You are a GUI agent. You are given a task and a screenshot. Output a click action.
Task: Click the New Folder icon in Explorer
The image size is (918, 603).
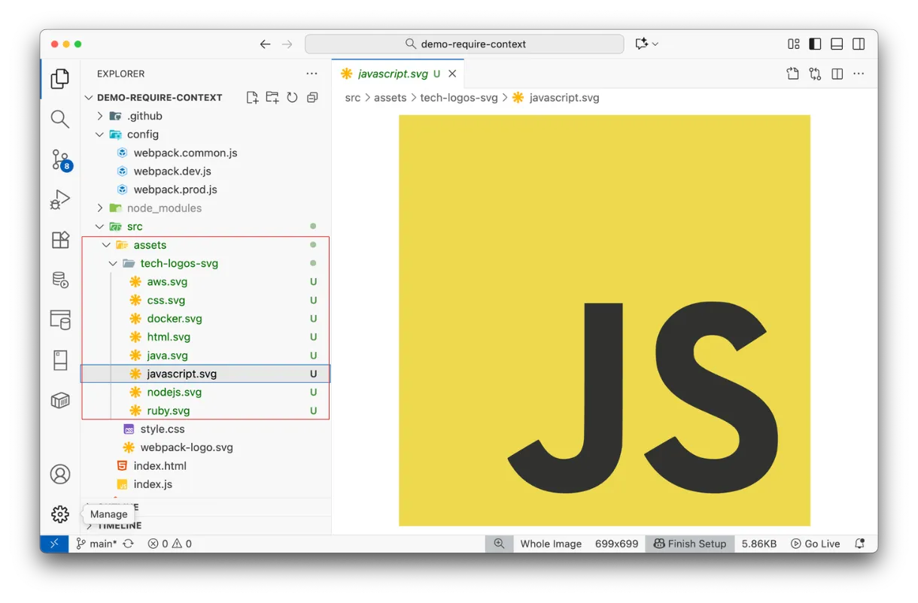[x=272, y=98]
